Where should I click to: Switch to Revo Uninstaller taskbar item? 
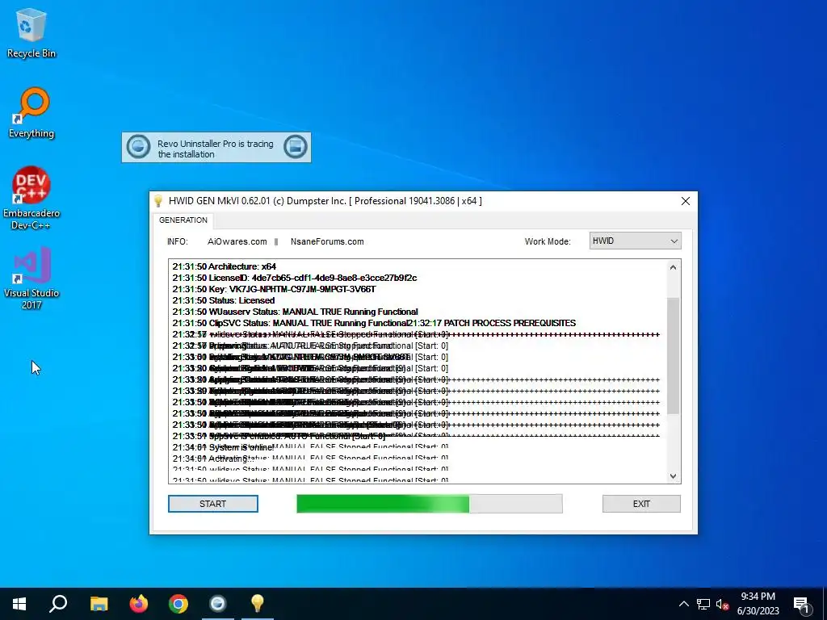[218, 604]
